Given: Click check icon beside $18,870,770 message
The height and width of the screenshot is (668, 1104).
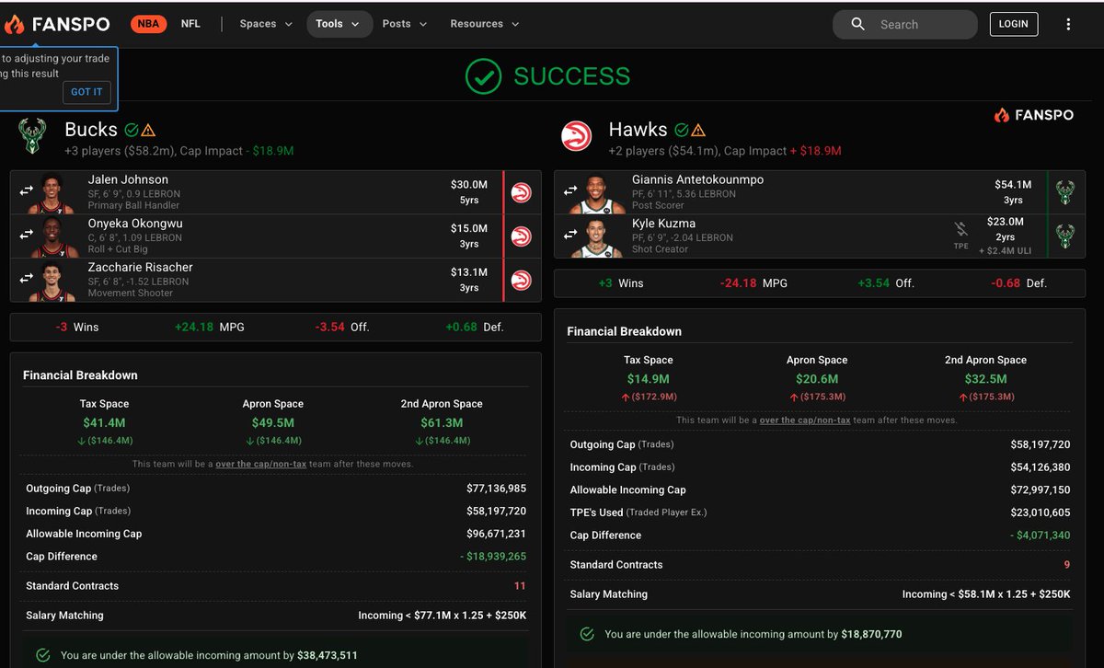Looking at the screenshot, I should (x=586, y=634).
